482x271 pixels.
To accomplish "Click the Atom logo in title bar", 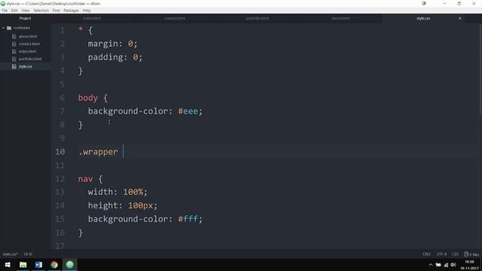I will [3, 4].
